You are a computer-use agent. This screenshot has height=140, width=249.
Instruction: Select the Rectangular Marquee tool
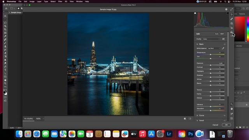pyautogui.click(x=5, y=19)
